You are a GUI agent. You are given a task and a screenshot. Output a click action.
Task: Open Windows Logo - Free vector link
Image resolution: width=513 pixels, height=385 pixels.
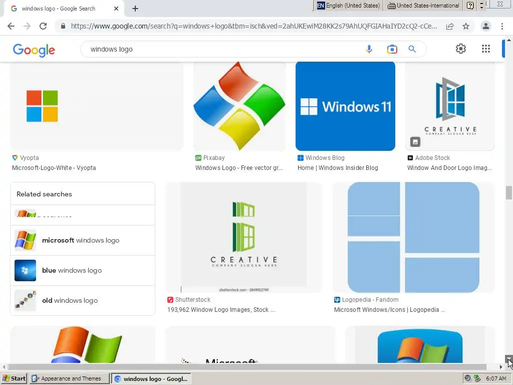tap(239, 167)
